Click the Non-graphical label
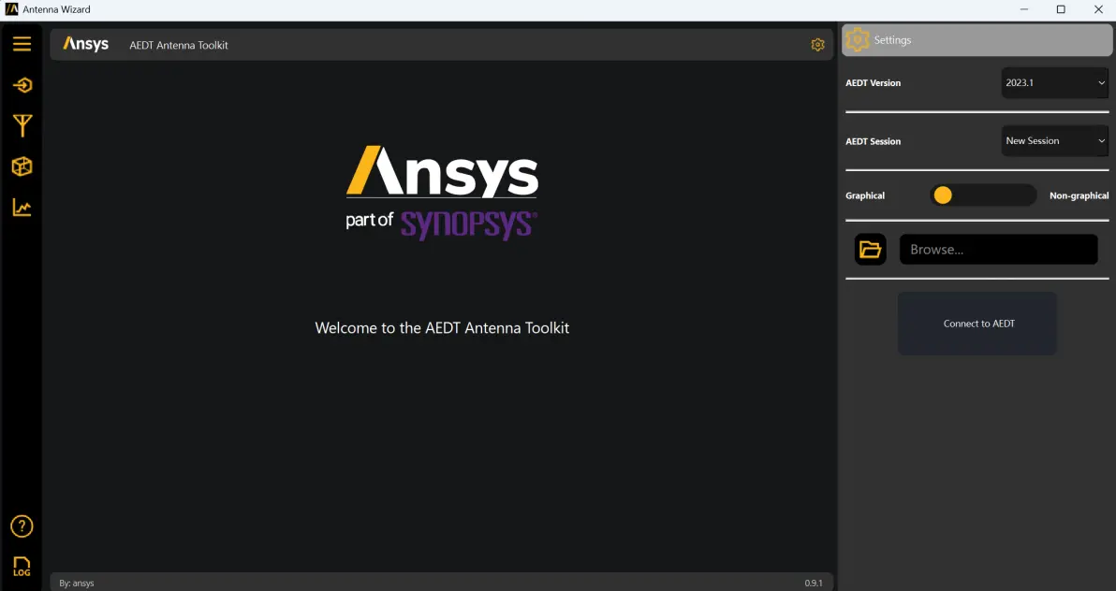 (x=1079, y=195)
